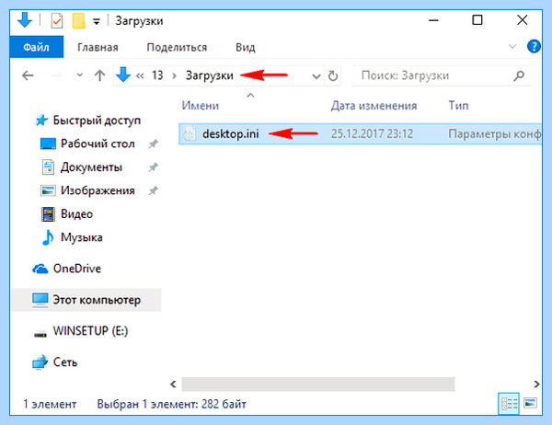Image resolution: width=552 pixels, height=425 pixels.
Task: Switch to the Вид ribbon tab
Action: click(x=246, y=47)
